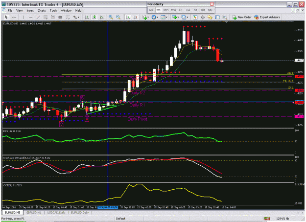Image resolution: width=306 pixels, height=222 pixels.
Task: Zoom out on the chart
Action: pyautogui.click(x=118, y=17)
